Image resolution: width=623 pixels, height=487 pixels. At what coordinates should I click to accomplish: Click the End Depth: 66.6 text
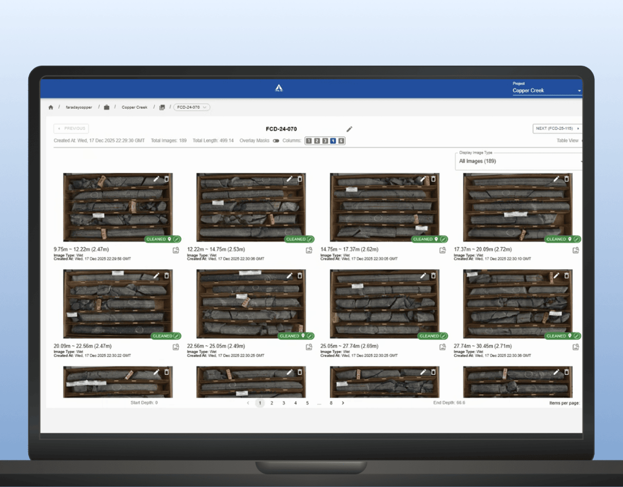pos(450,403)
